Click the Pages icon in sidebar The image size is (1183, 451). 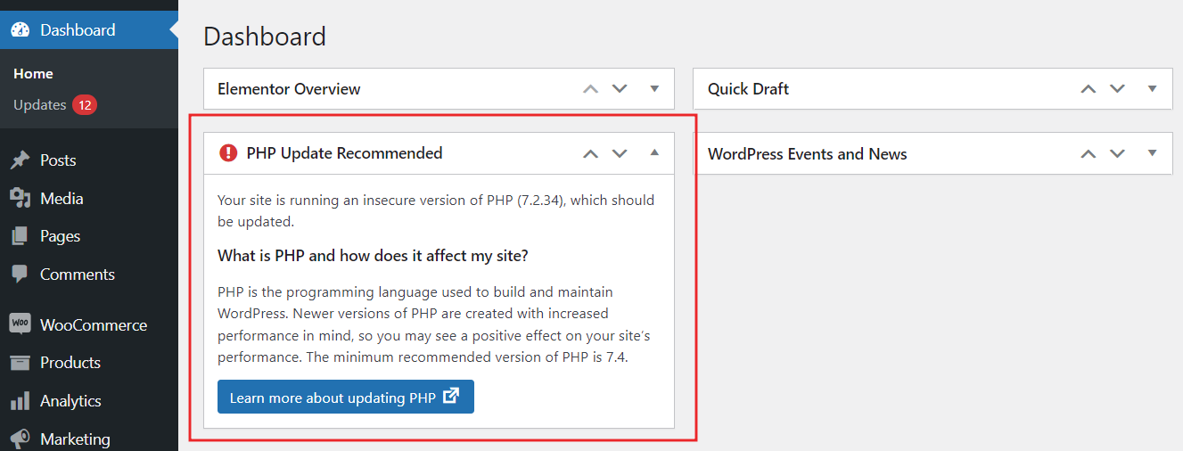tap(20, 236)
